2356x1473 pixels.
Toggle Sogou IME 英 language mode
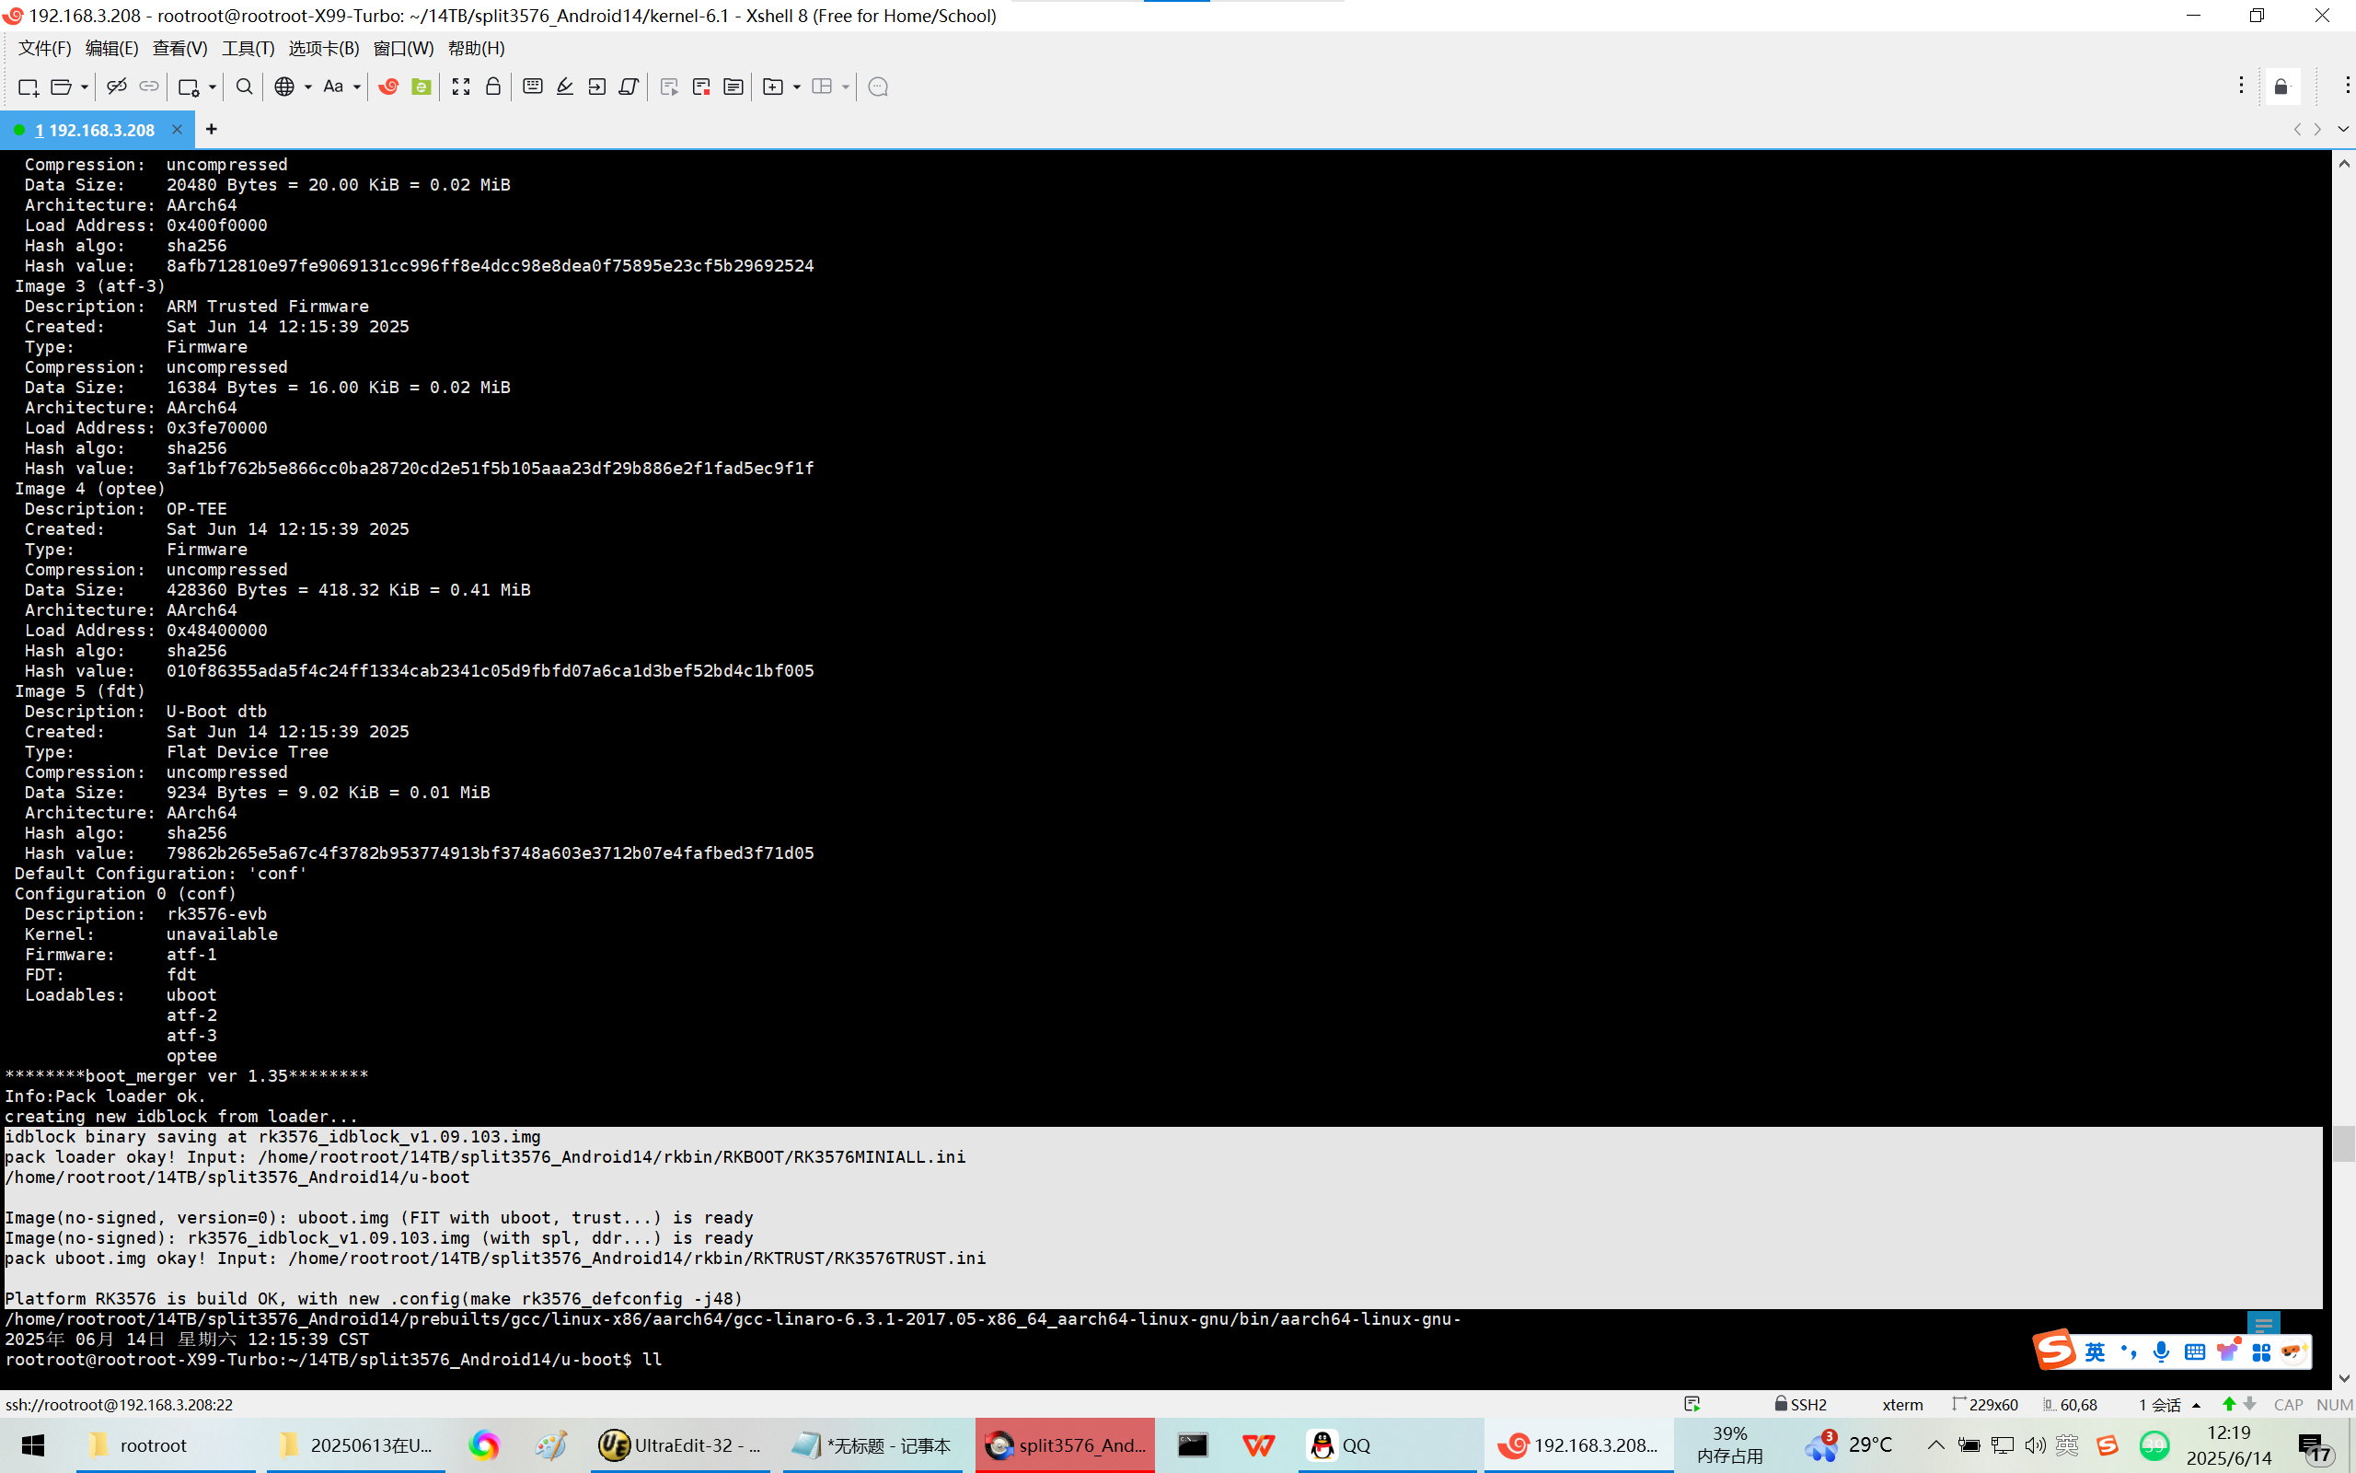(2094, 1351)
